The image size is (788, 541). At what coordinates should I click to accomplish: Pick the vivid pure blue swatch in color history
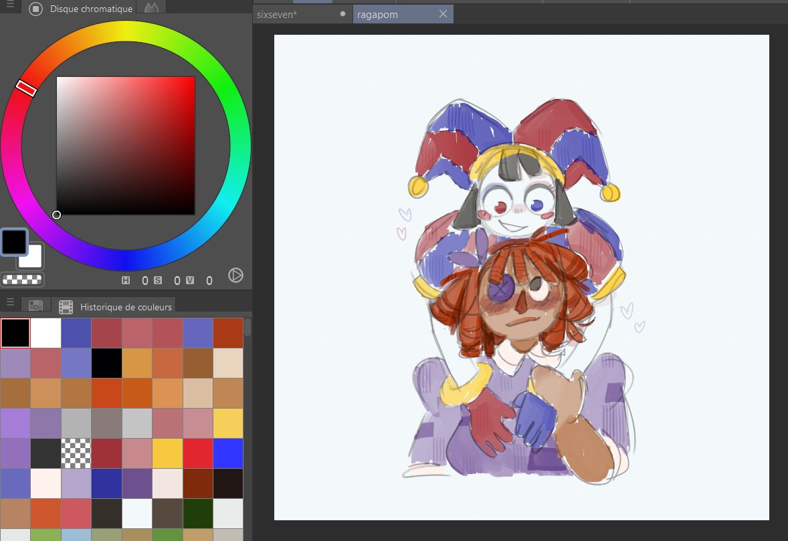(x=228, y=453)
